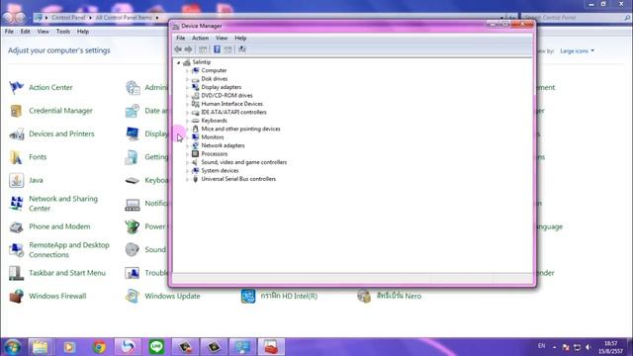Image resolution: width=633 pixels, height=356 pixels.
Task: Open Device Manager Help menu
Action: (x=240, y=38)
